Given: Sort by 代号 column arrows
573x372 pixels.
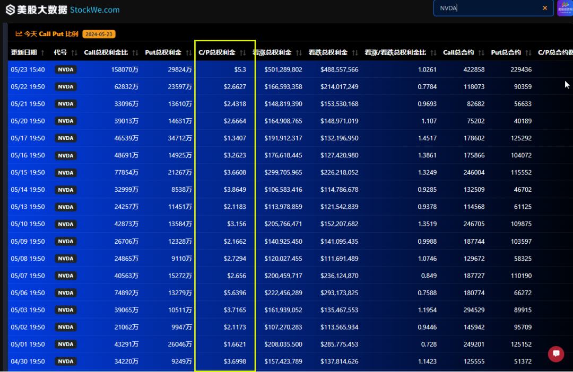Looking at the screenshot, I should (74, 52).
